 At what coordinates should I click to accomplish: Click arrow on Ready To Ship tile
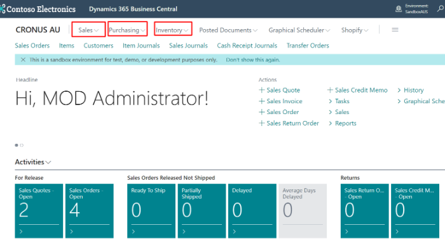tap(133, 231)
